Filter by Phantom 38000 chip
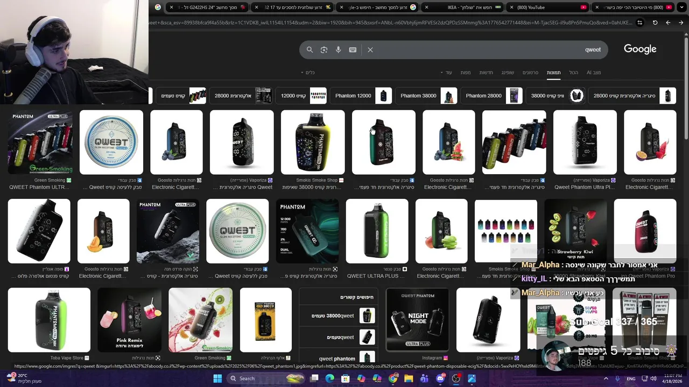Viewport: 689px width, 387px height. click(426, 96)
